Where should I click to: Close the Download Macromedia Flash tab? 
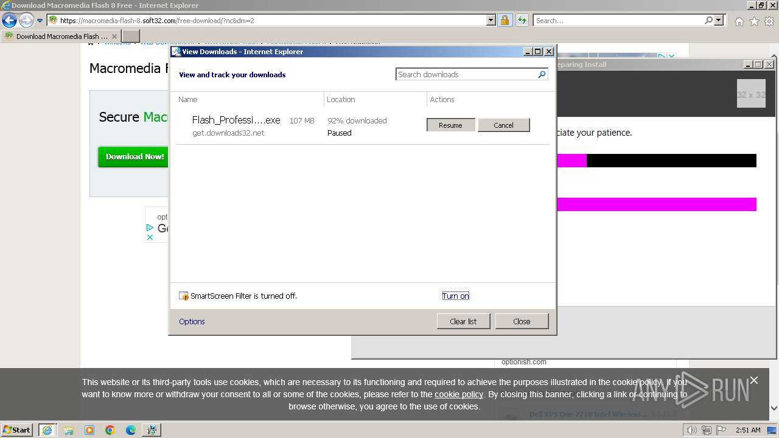pos(114,36)
